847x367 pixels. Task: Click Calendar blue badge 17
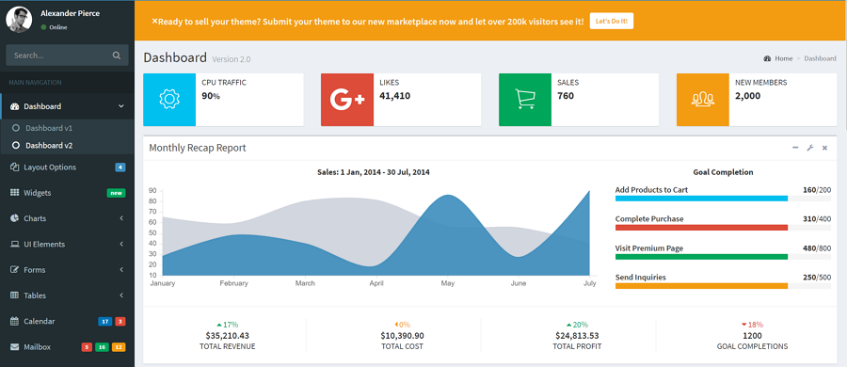pos(104,322)
